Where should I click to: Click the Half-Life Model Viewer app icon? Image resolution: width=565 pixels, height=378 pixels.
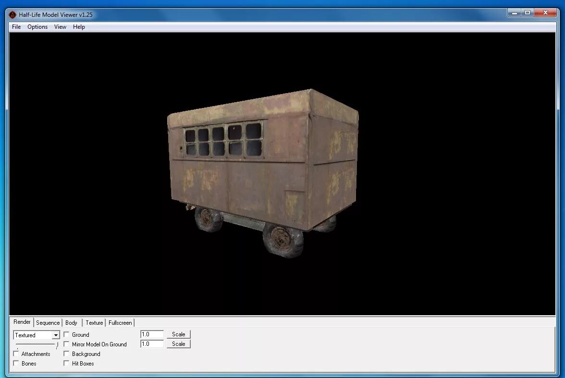12,15
